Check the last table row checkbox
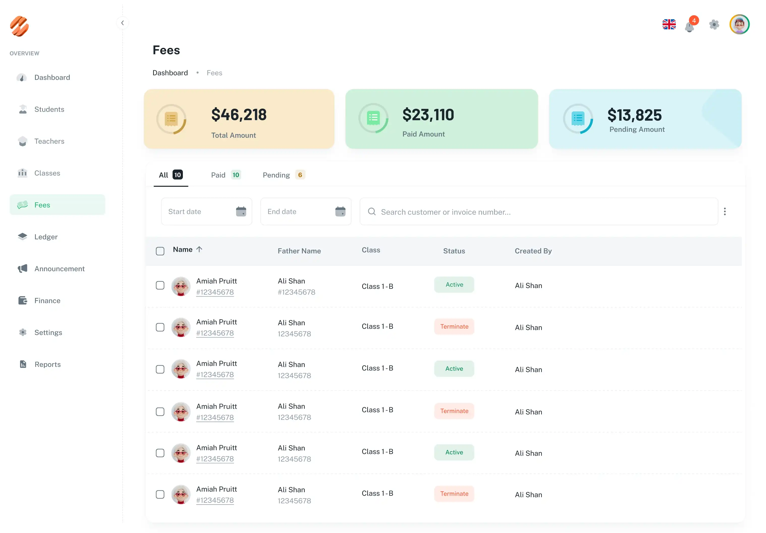This screenshot has height=533, width=766. click(160, 494)
